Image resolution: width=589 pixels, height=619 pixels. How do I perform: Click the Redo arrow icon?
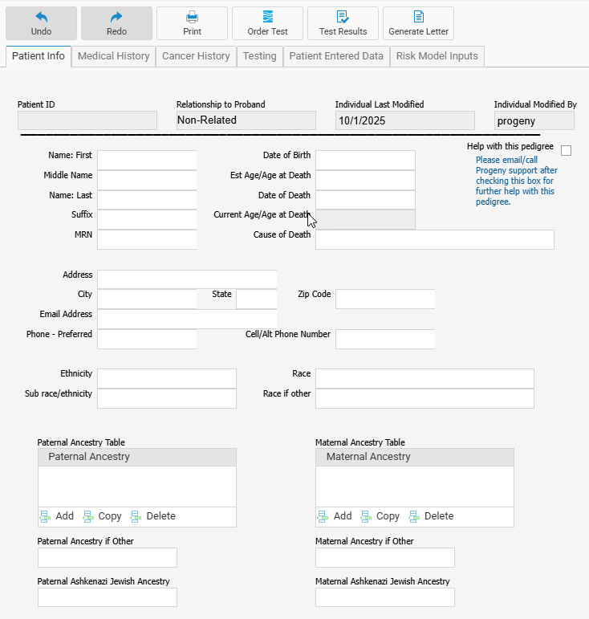point(116,17)
